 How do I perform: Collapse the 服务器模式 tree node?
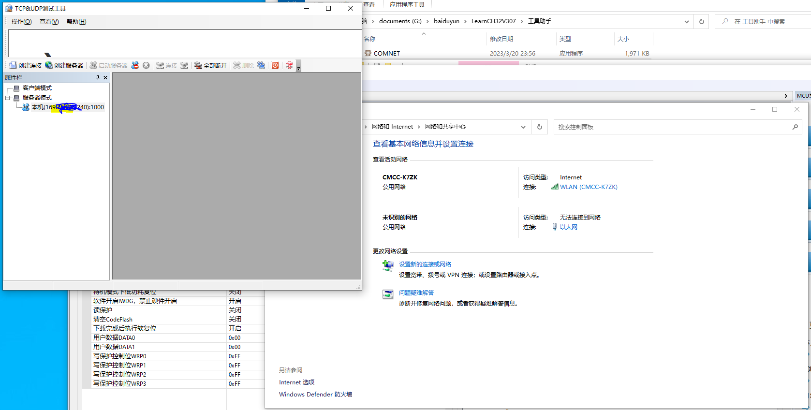coord(8,98)
